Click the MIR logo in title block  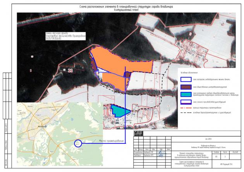click(138, 134)
